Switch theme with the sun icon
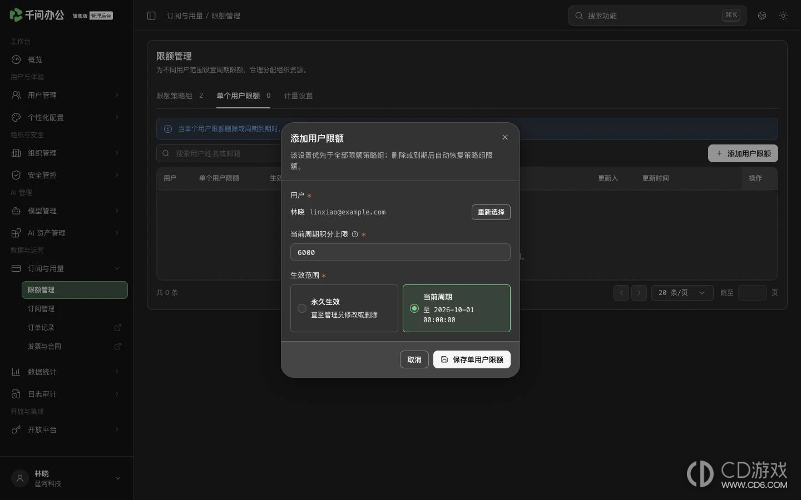The width and height of the screenshot is (801, 500). 783,16
